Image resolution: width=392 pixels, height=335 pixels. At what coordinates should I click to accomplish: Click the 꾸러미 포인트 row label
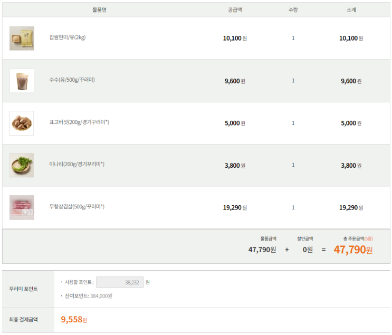click(23, 289)
